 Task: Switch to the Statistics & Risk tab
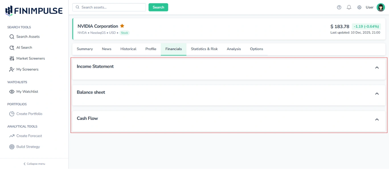[x=204, y=49]
